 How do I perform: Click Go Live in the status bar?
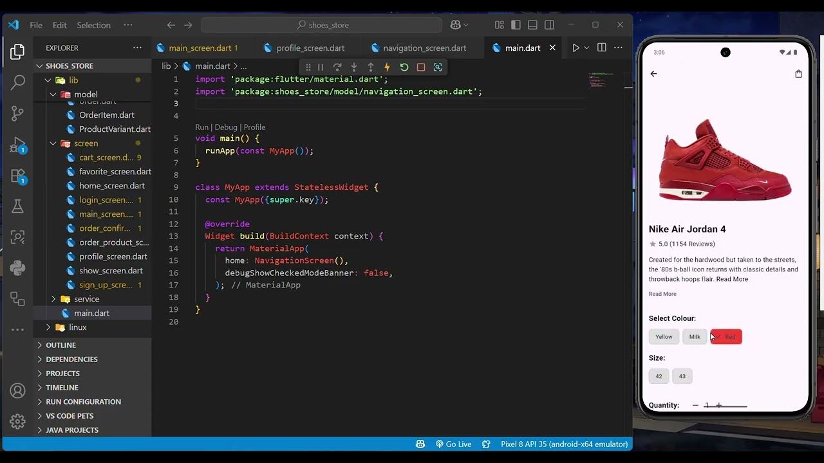pos(454,444)
